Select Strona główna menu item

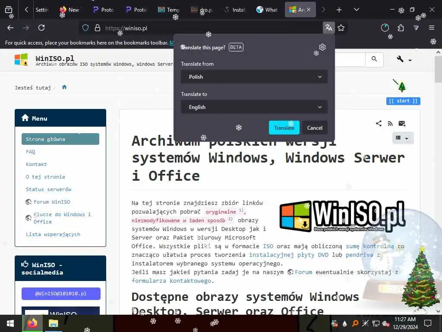(x=60, y=139)
